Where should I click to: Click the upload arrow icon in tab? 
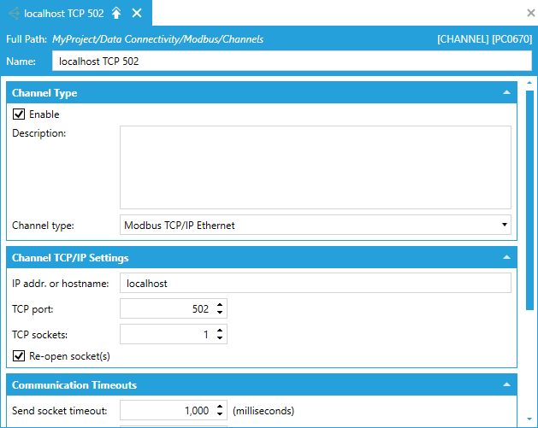[x=117, y=14]
